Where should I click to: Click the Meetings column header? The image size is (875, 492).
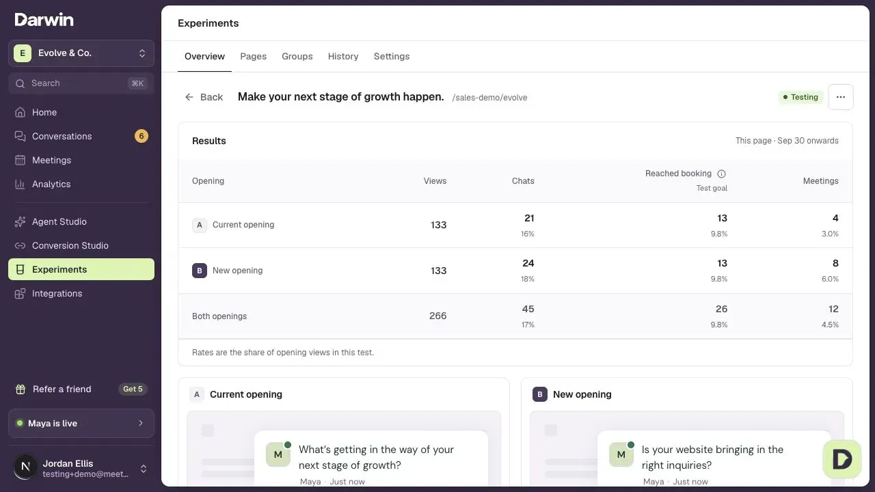pos(820,181)
